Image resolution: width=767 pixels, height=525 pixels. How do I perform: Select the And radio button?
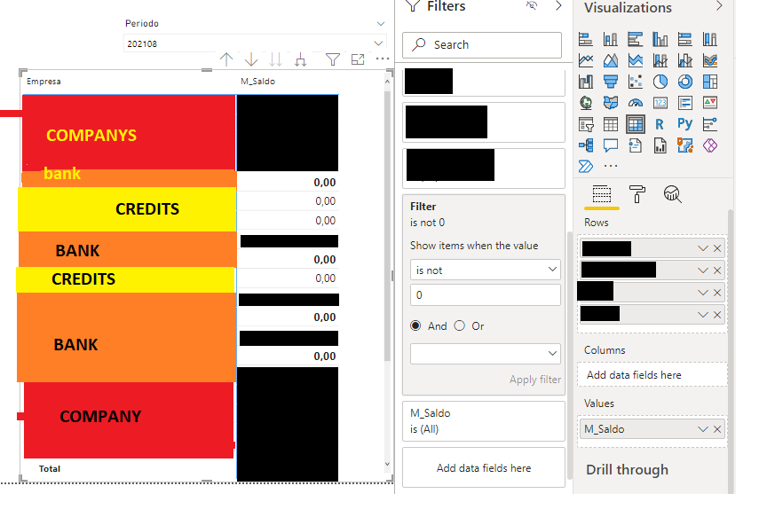pyautogui.click(x=415, y=325)
